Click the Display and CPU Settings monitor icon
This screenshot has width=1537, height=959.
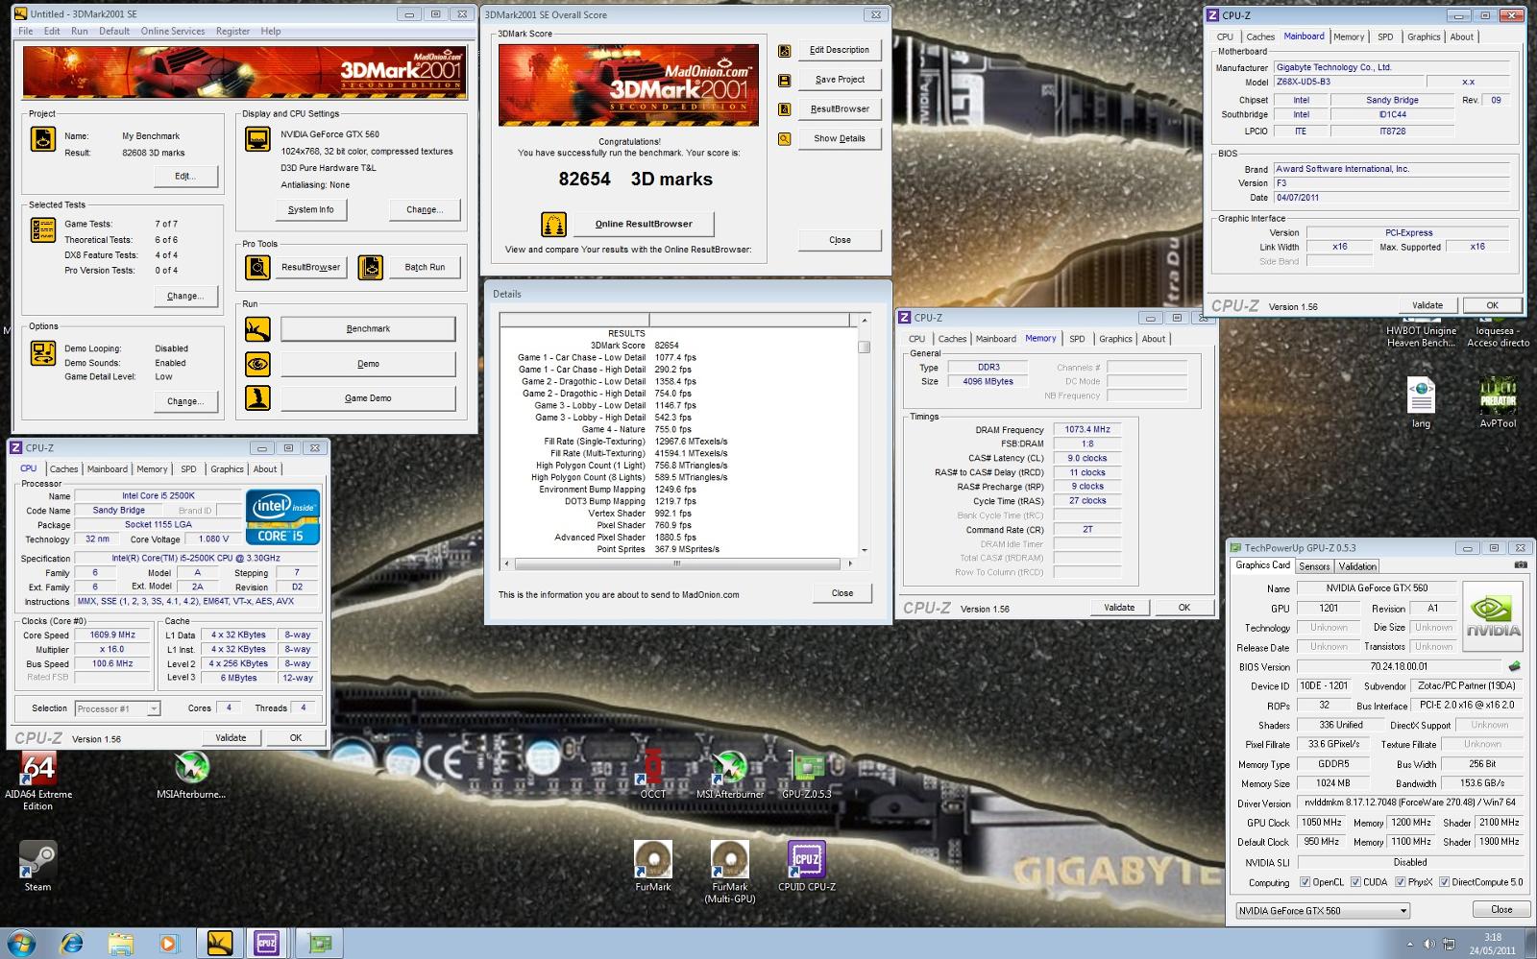pyautogui.click(x=257, y=140)
